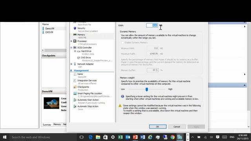Click the disabled Apply button
Image resolution: width=251 pixels, height=141 pixels.
coord(196,127)
